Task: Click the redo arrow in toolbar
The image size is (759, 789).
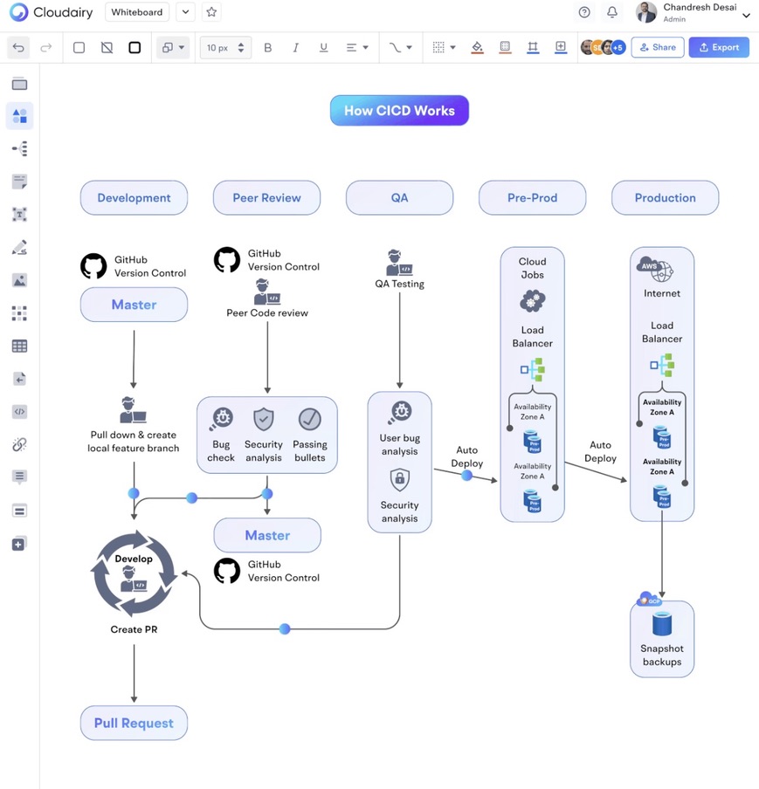Action: tap(45, 48)
